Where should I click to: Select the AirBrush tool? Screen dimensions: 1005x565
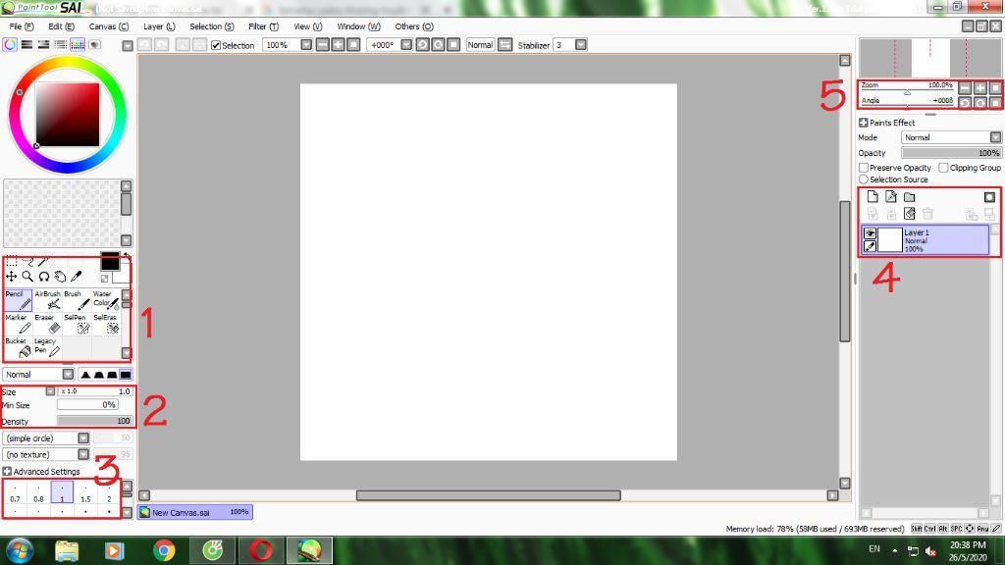coord(47,300)
